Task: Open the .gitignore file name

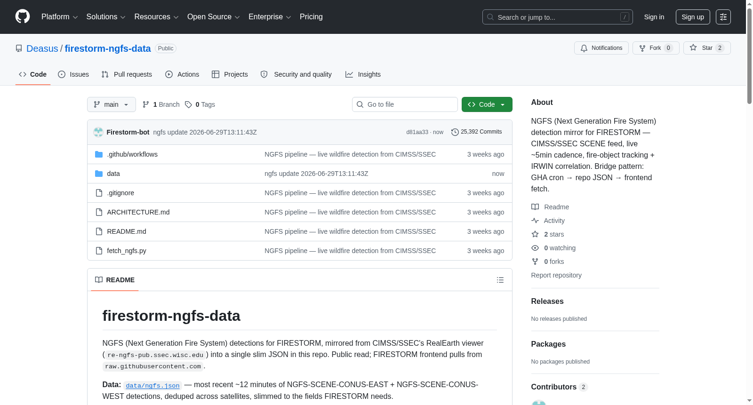Action: click(120, 193)
